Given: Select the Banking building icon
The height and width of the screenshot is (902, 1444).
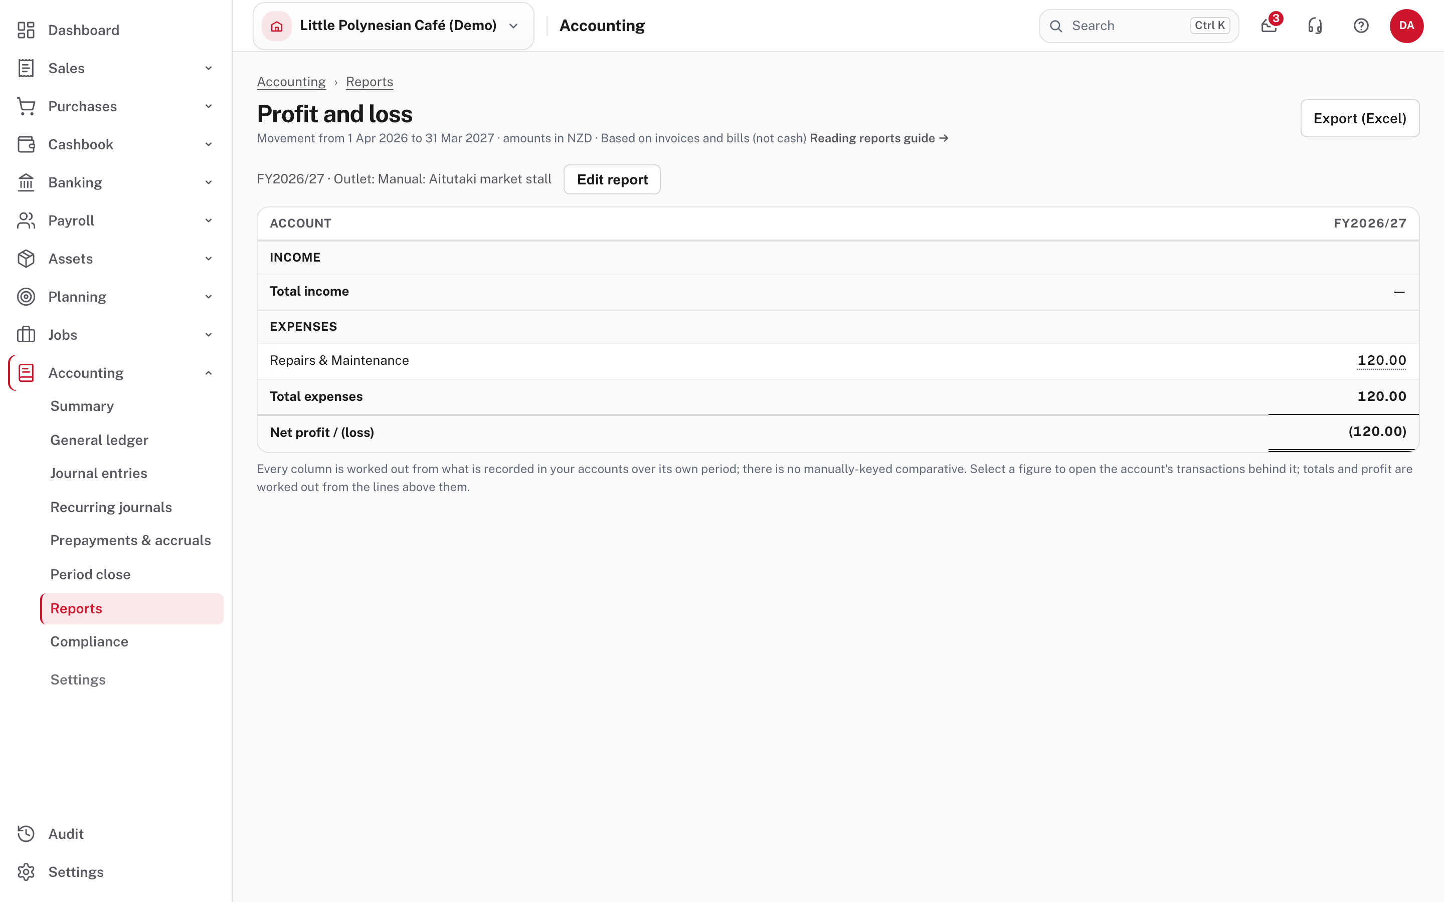Looking at the screenshot, I should 26,182.
